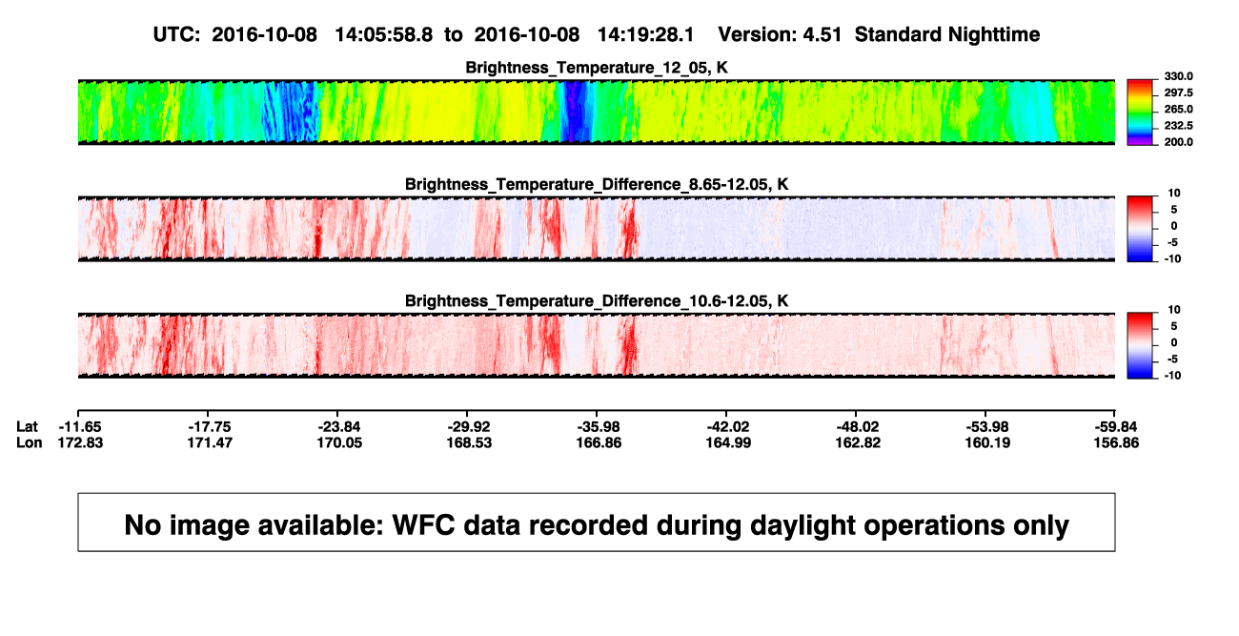
Task: Click latitude value -23.84
Action: coord(337,426)
